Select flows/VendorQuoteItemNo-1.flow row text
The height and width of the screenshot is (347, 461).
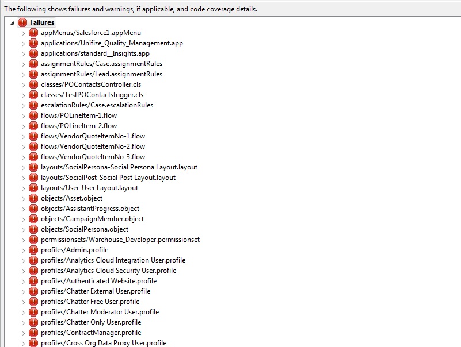click(93, 136)
